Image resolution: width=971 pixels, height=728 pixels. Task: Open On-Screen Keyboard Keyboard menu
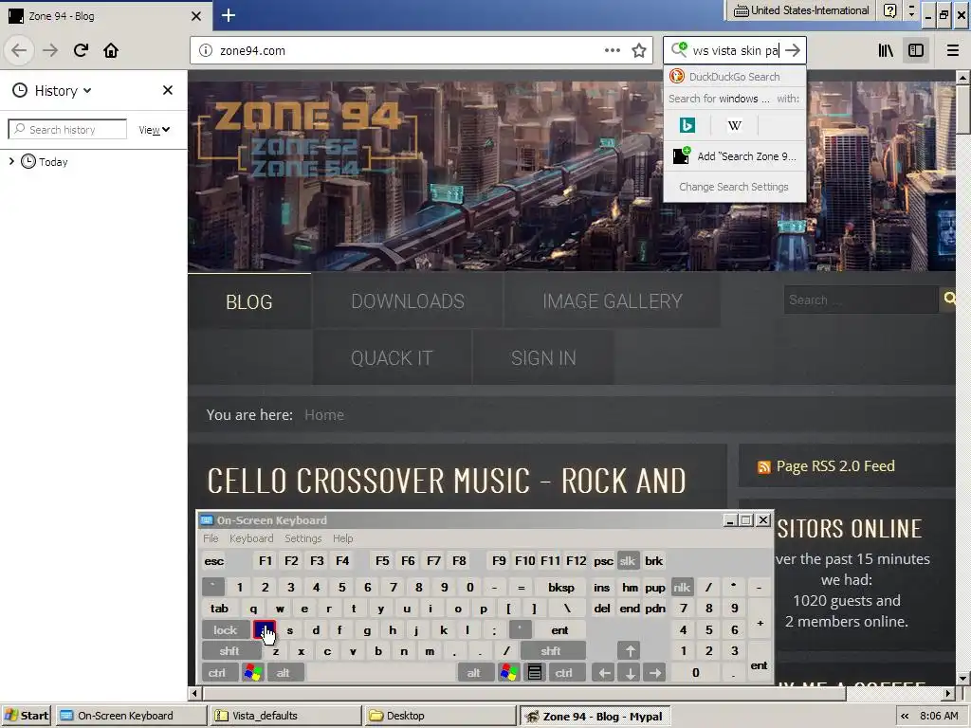(250, 538)
